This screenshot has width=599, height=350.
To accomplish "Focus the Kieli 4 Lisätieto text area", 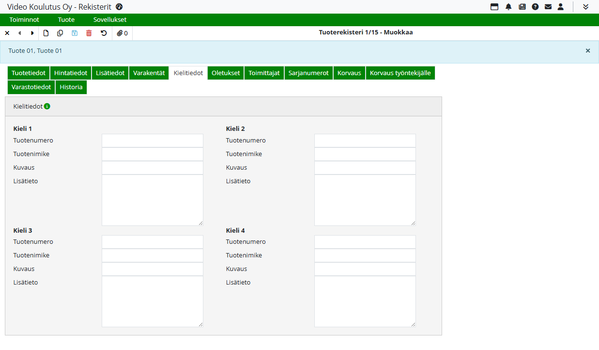I will (365, 301).
